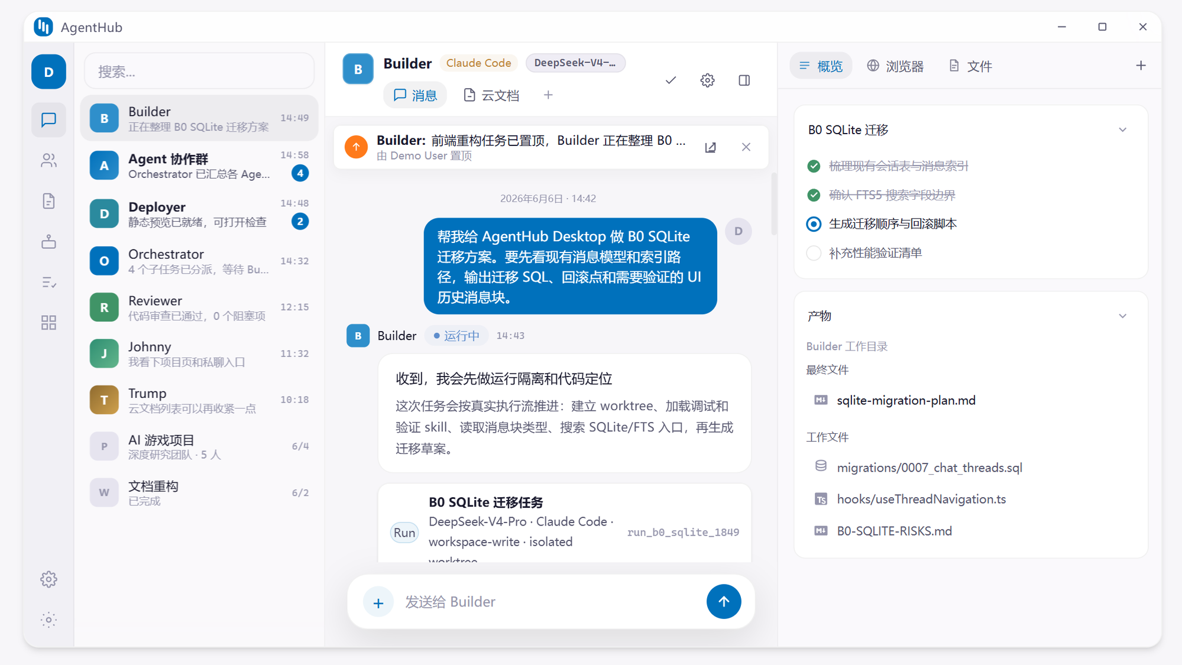Uncheck 梳理现有会话表与消息索引 task
This screenshot has width=1182, height=665.
tap(814, 166)
